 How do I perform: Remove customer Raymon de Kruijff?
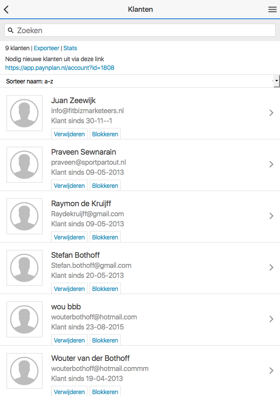69,237
